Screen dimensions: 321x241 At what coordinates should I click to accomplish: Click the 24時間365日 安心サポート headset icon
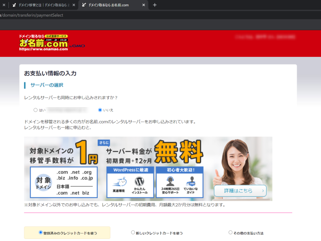(x=170, y=181)
